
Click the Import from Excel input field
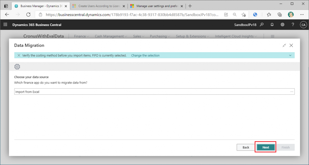151,92
